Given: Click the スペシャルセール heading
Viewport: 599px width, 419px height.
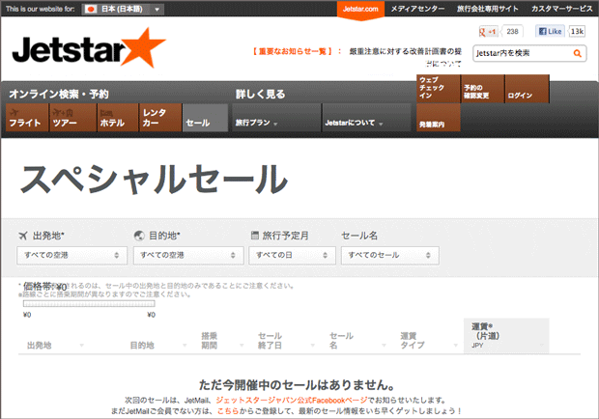Looking at the screenshot, I should coord(154,179).
